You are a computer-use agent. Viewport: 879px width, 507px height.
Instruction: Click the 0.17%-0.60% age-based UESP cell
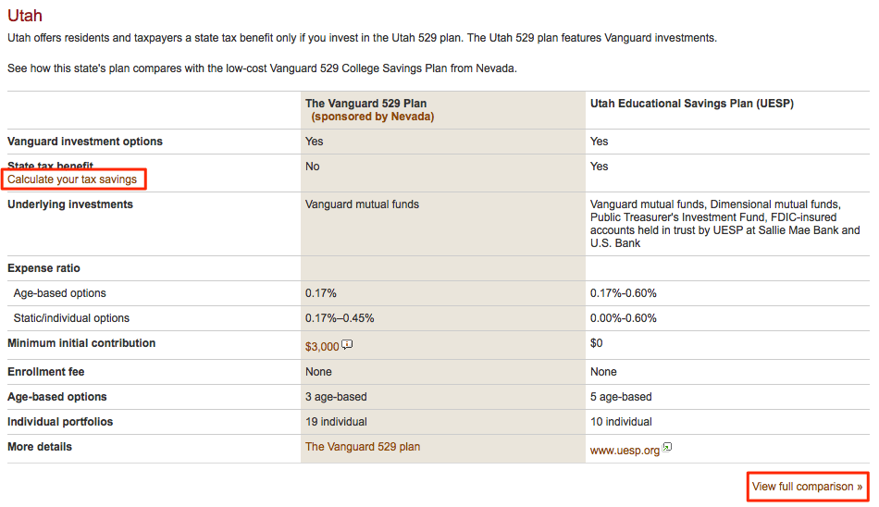(x=624, y=293)
